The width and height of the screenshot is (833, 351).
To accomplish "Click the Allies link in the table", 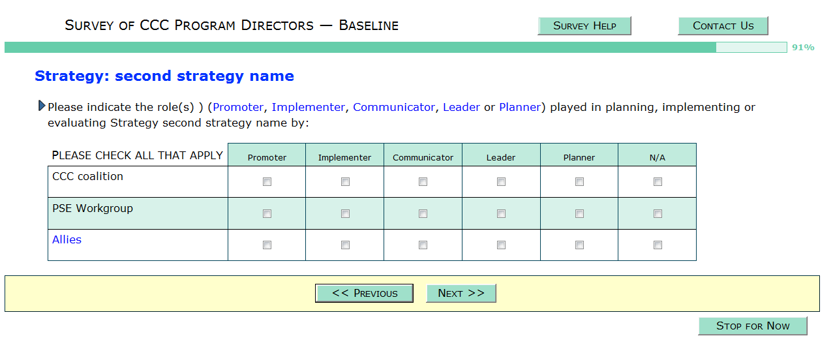I will click(x=67, y=240).
